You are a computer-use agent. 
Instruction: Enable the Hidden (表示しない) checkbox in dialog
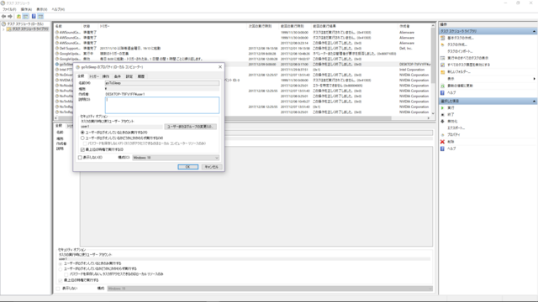pos(80,158)
